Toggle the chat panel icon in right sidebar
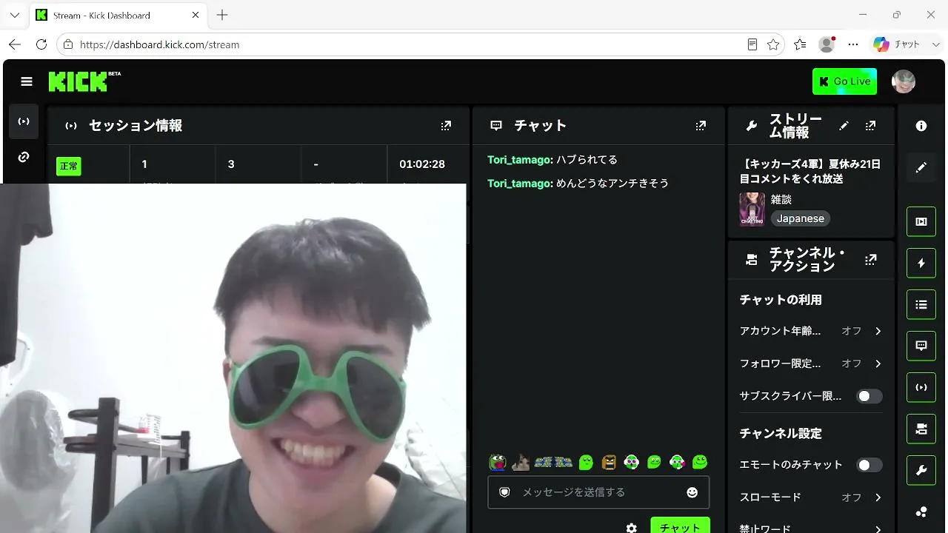The width and height of the screenshot is (948, 533). coord(921,346)
